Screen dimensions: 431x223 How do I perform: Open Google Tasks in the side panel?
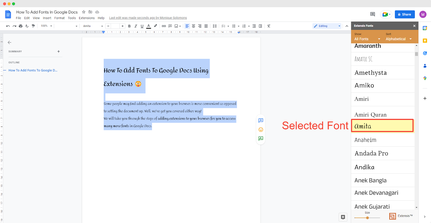tap(425, 53)
